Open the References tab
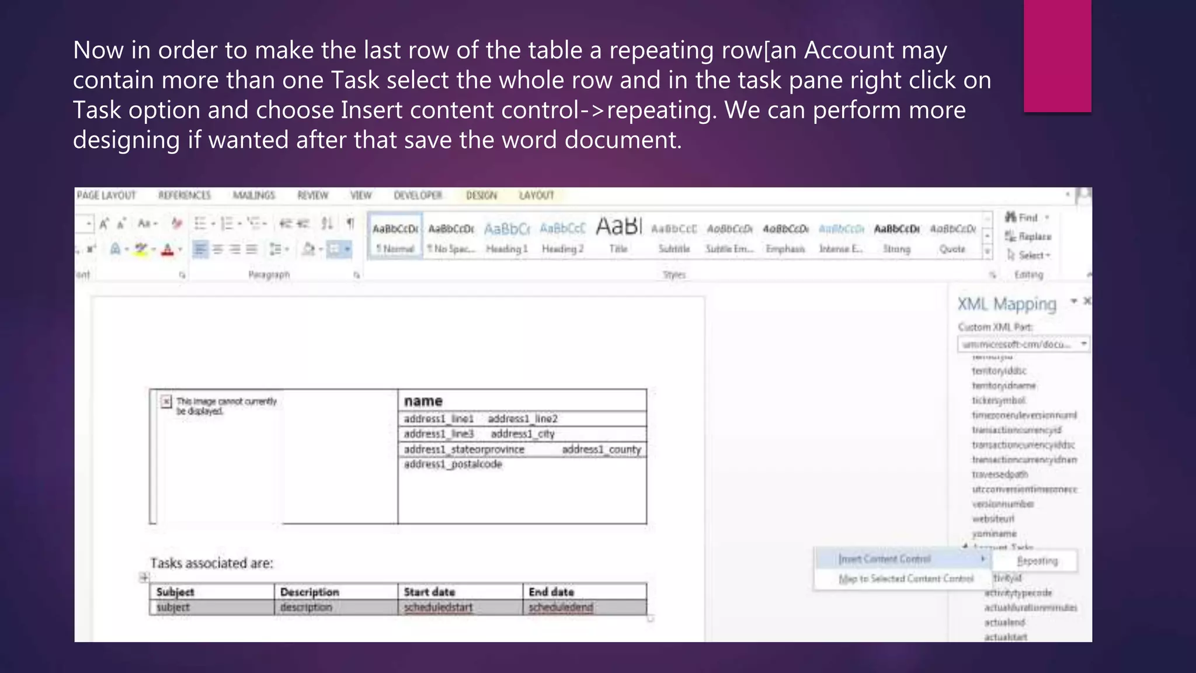Image resolution: width=1196 pixels, height=673 pixels. pos(184,195)
